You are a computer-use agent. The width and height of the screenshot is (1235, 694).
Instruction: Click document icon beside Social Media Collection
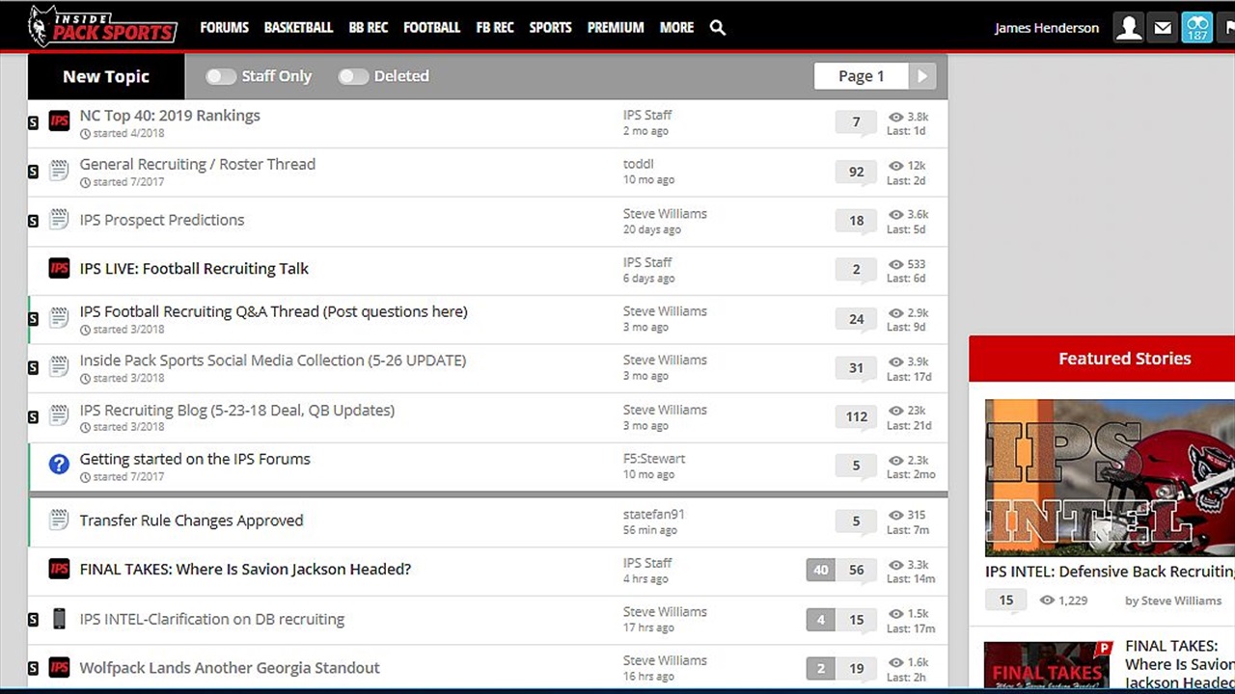[x=59, y=366]
